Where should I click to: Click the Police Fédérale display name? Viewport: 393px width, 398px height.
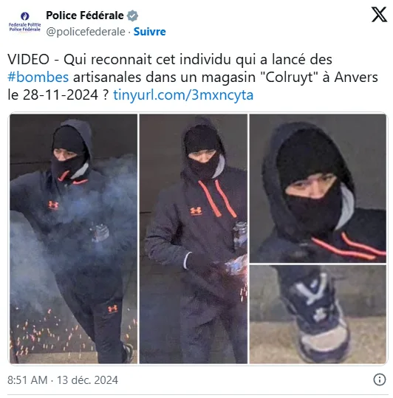pos(85,16)
